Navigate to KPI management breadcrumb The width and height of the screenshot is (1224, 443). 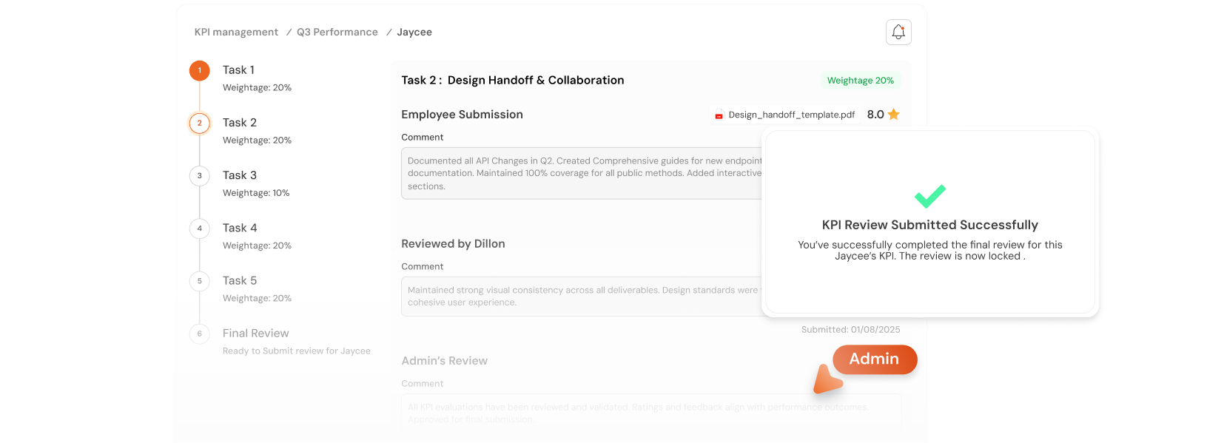pyautogui.click(x=236, y=33)
